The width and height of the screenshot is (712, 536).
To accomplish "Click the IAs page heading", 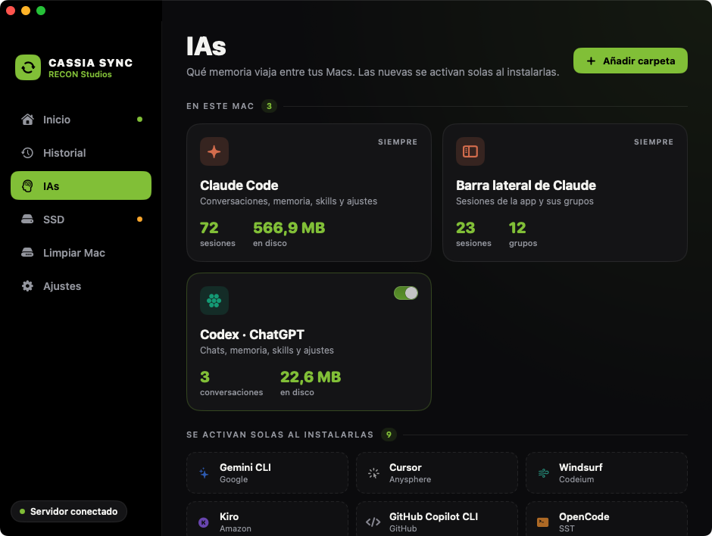I will coord(206,46).
